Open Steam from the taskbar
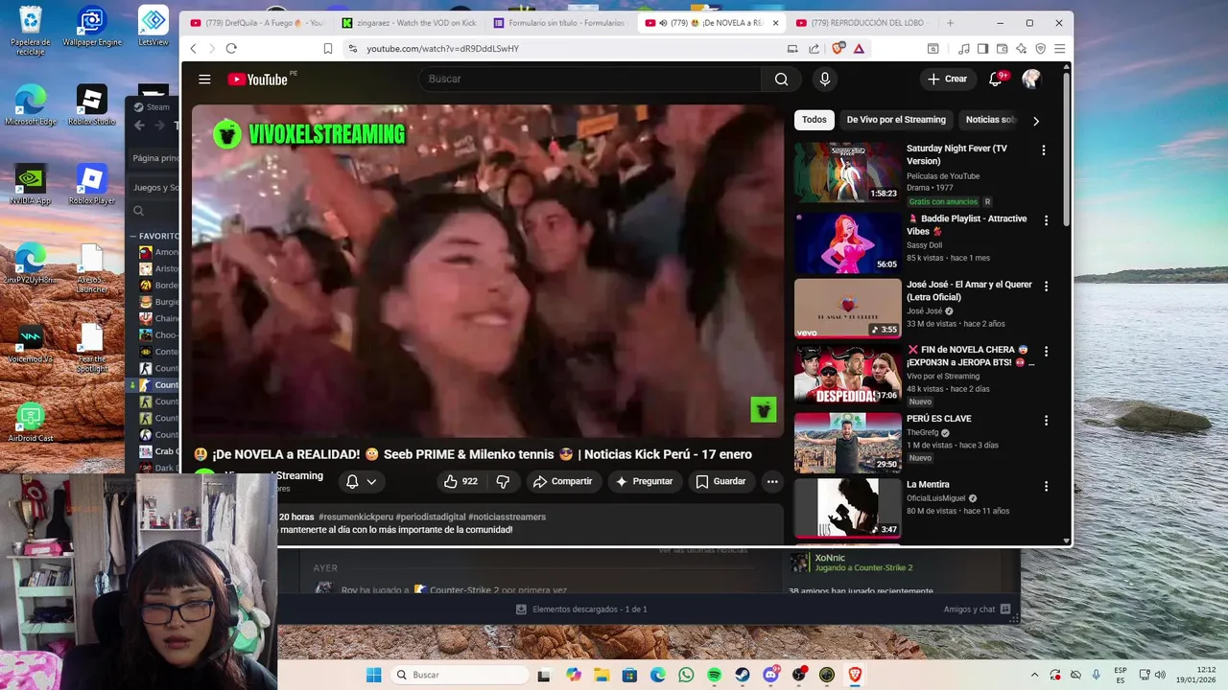Image resolution: width=1228 pixels, height=690 pixels. (743, 675)
